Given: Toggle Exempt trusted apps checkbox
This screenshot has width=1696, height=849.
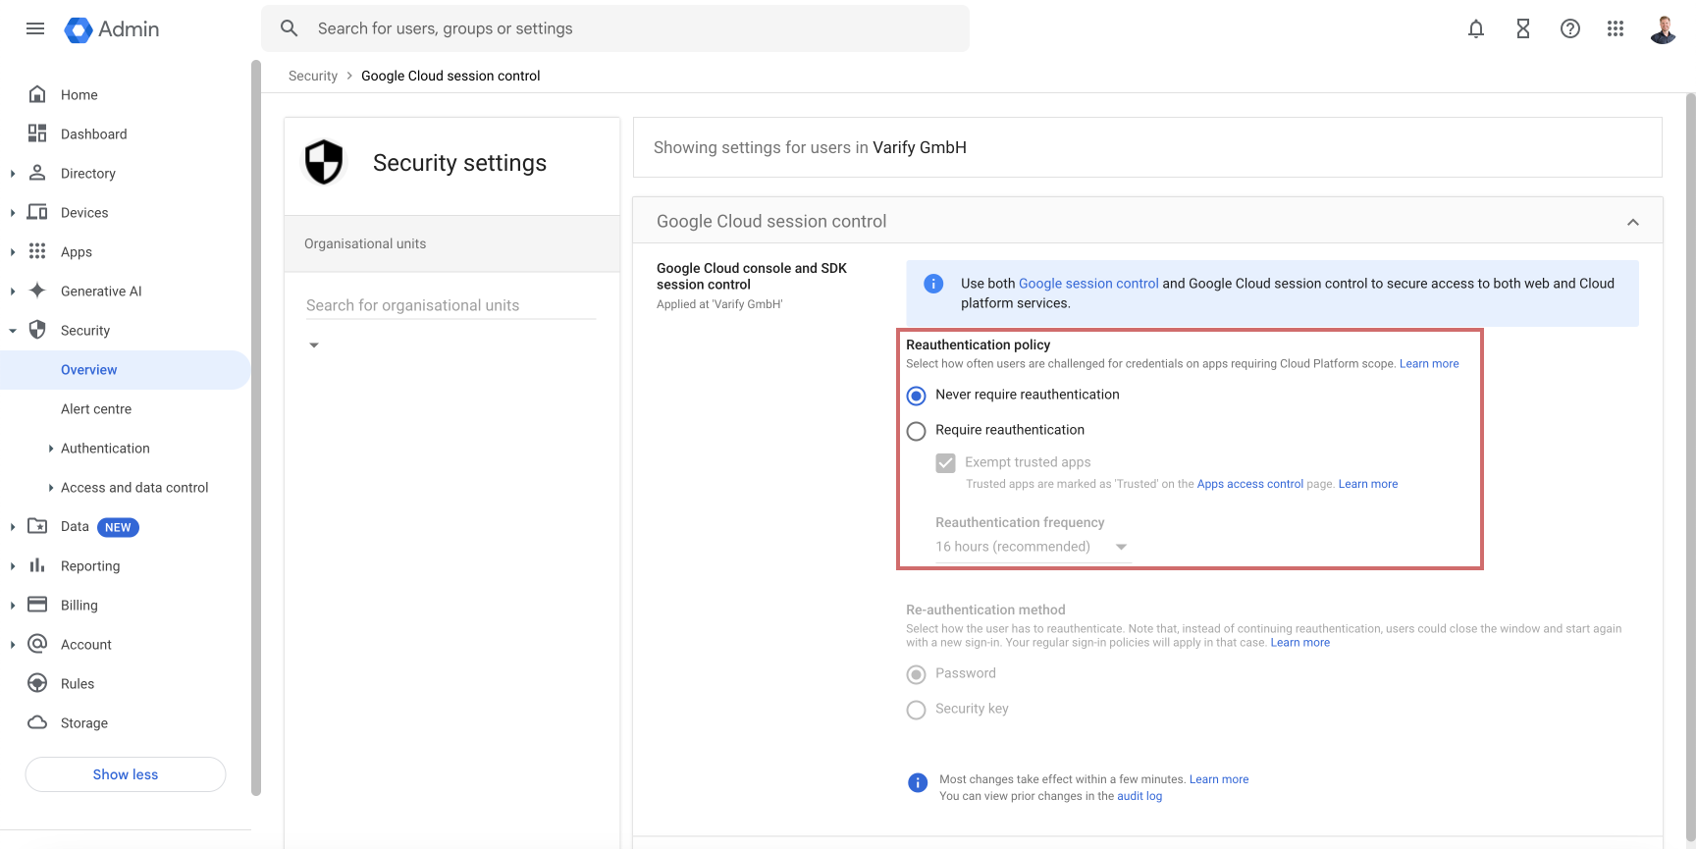Looking at the screenshot, I should (945, 462).
